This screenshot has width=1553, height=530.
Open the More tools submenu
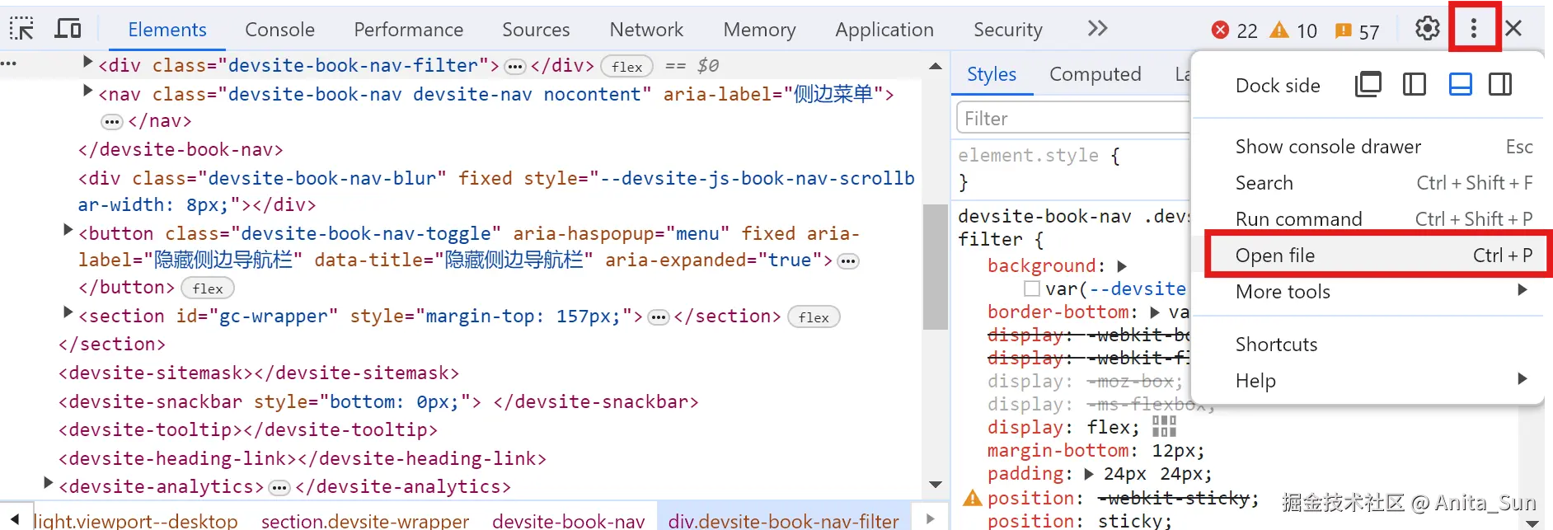pyautogui.click(x=1368, y=292)
